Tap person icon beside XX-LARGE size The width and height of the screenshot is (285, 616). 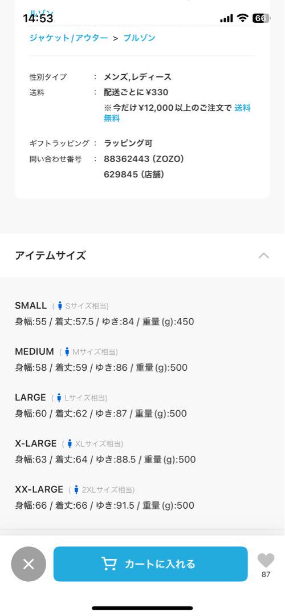pos(76,489)
